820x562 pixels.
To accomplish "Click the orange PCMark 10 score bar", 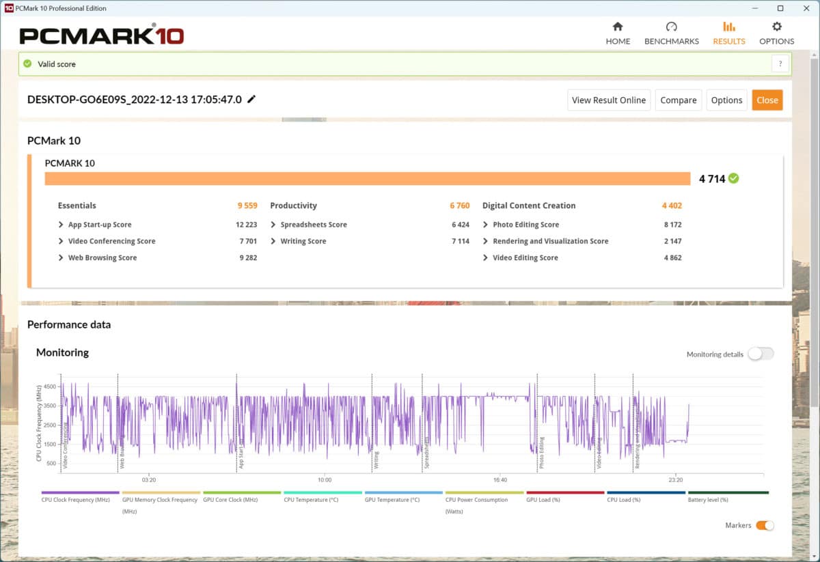I will 368,178.
